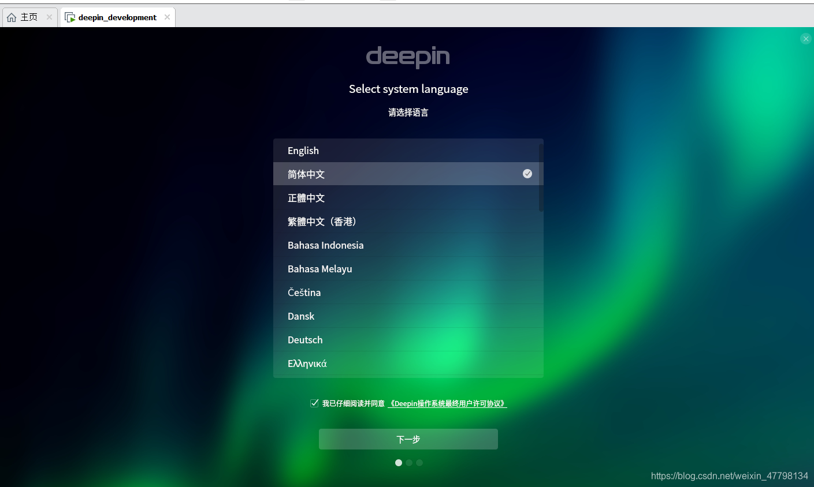
Task: Select Bahasa Indonesia language
Action: pyautogui.click(x=408, y=245)
